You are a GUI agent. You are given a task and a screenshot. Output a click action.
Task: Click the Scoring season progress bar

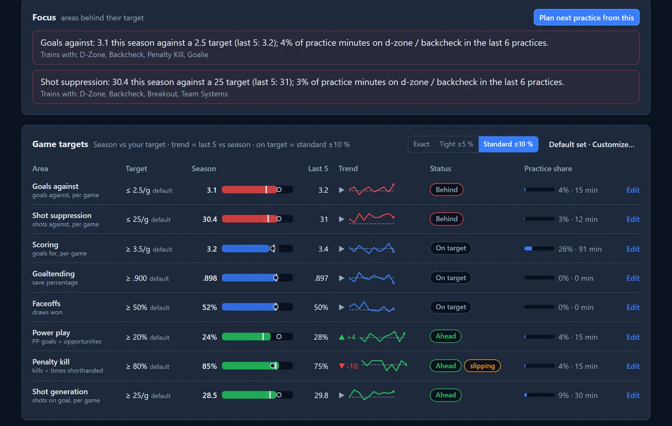click(257, 248)
